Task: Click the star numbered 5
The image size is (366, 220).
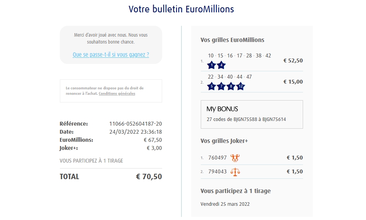Action: [211, 86]
